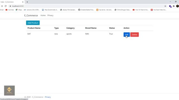This screenshot has height=100, width=179.
Task: Focus the localhost:44360 address bar
Action: pos(87,6)
